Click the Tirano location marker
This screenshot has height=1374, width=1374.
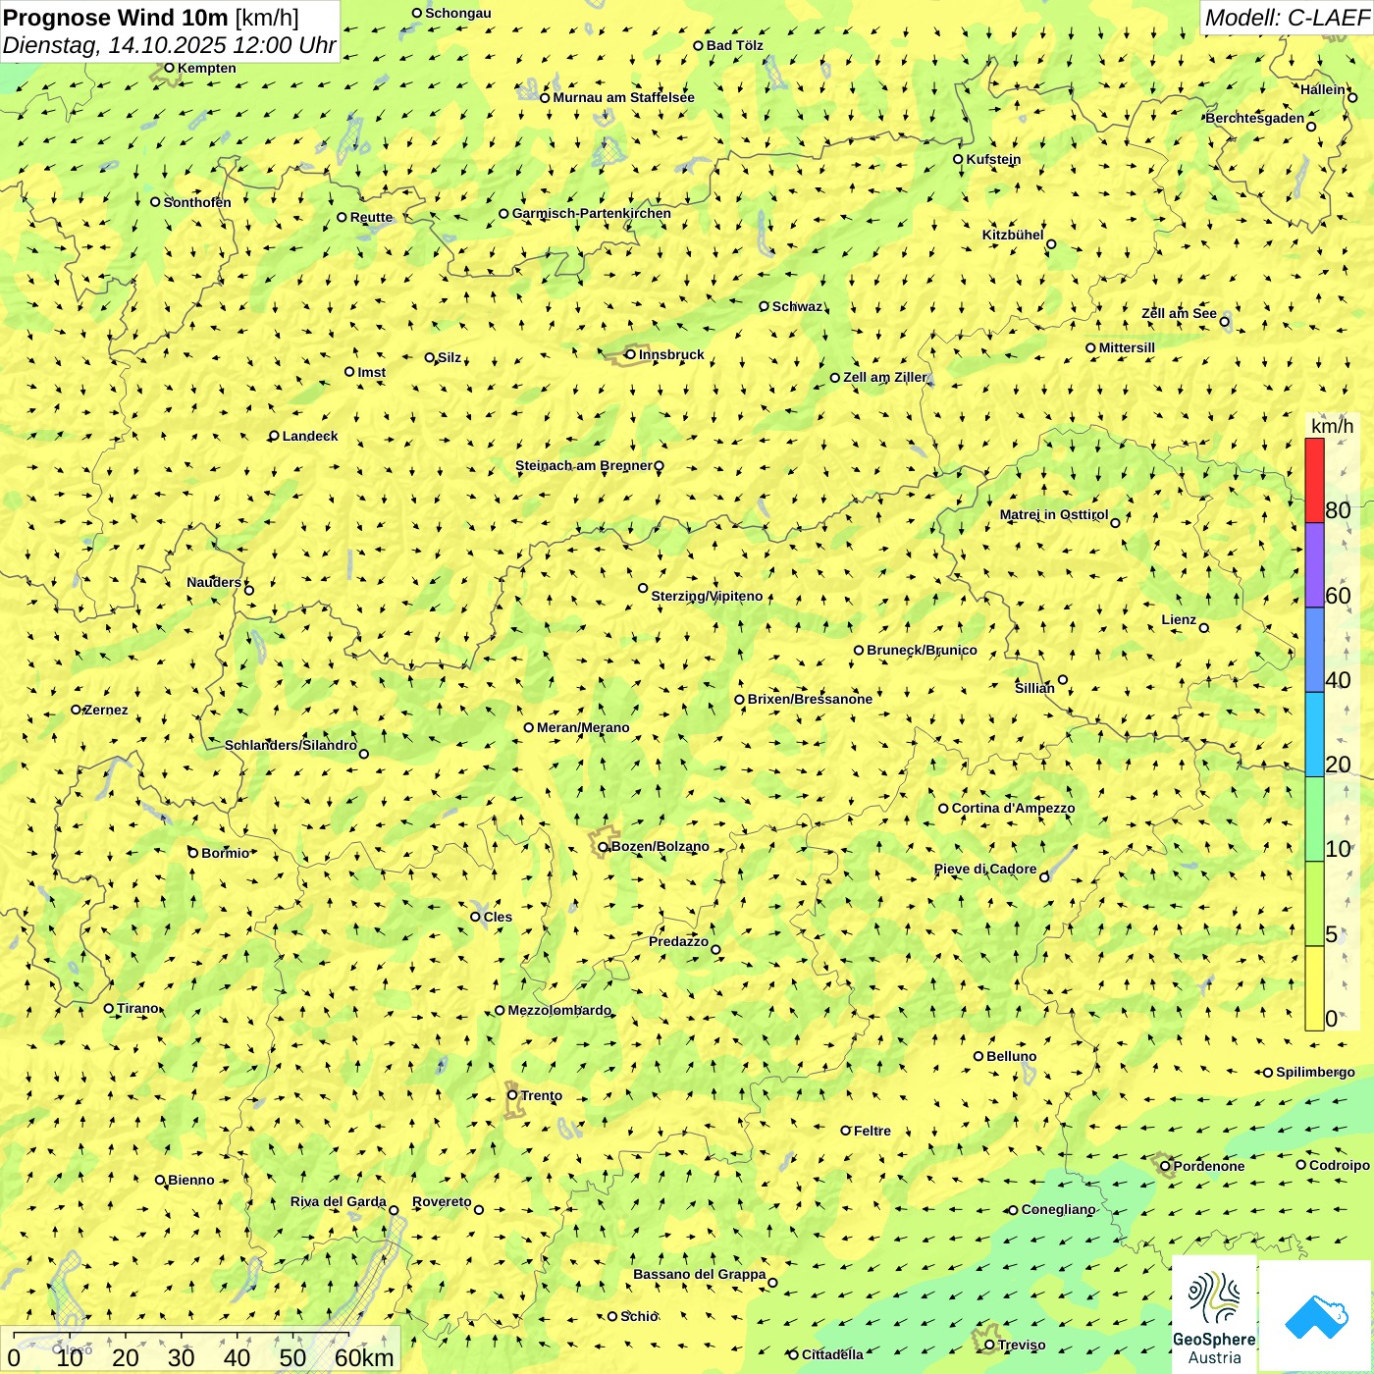tap(109, 1008)
